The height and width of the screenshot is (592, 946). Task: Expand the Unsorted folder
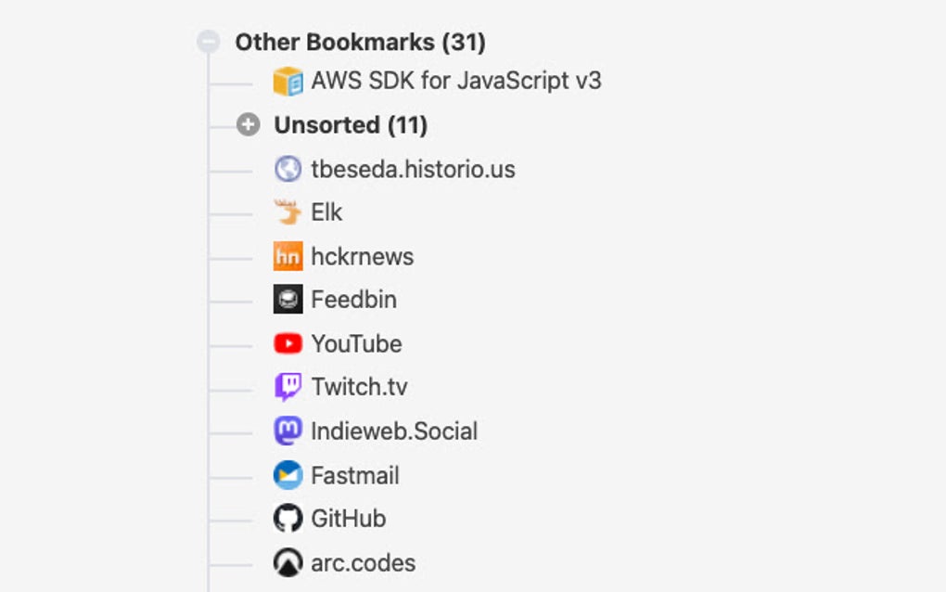pyautogui.click(x=247, y=124)
